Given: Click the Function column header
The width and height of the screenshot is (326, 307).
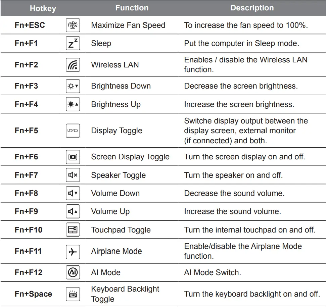Looking at the screenshot, I should (x=132, y=8).
